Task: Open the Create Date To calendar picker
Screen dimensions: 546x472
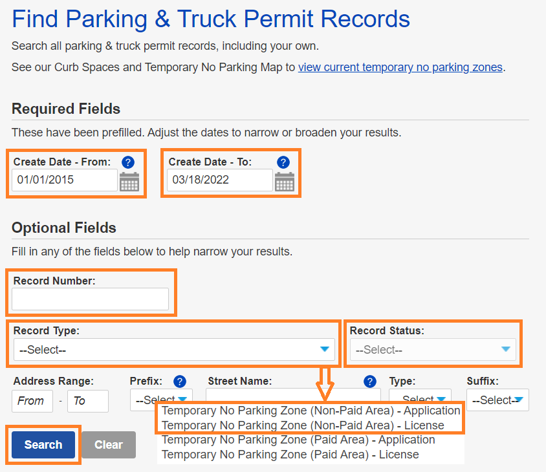Action: [x=283, y=182]
